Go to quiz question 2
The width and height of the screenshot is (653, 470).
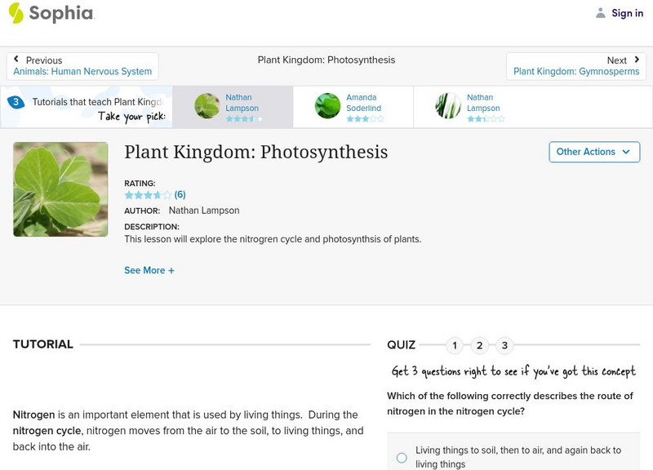[480, 345]
